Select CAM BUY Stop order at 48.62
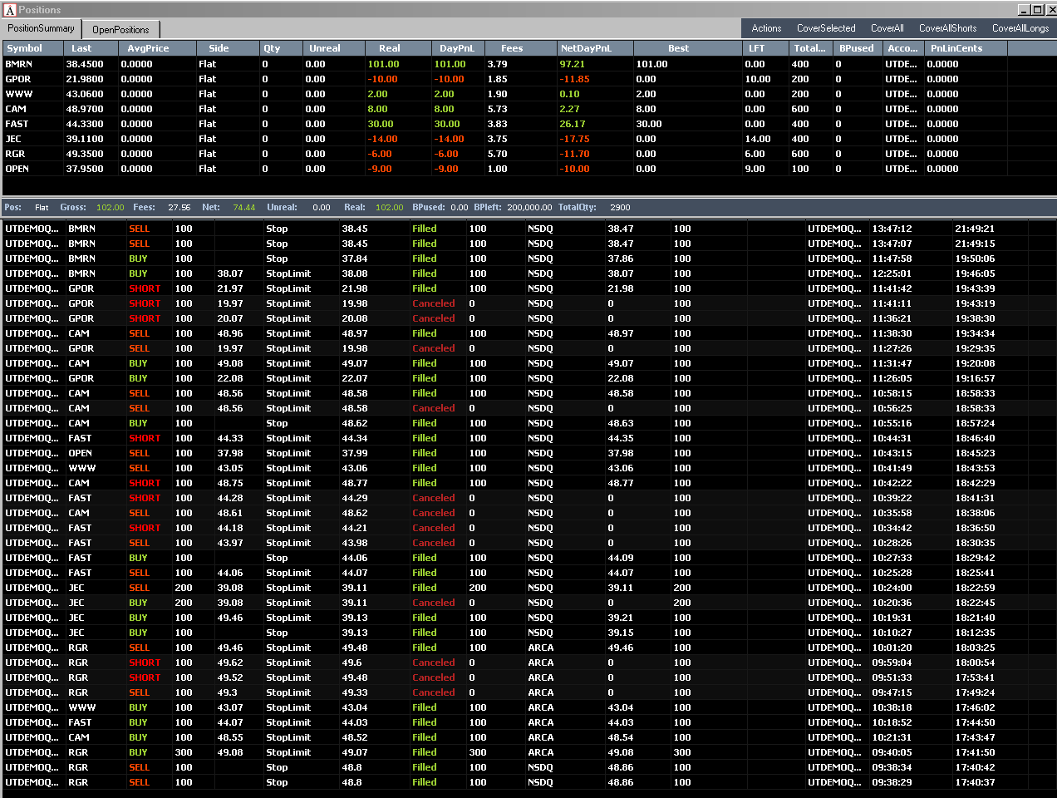The image size is (1057, 798). tap(528, 423)
